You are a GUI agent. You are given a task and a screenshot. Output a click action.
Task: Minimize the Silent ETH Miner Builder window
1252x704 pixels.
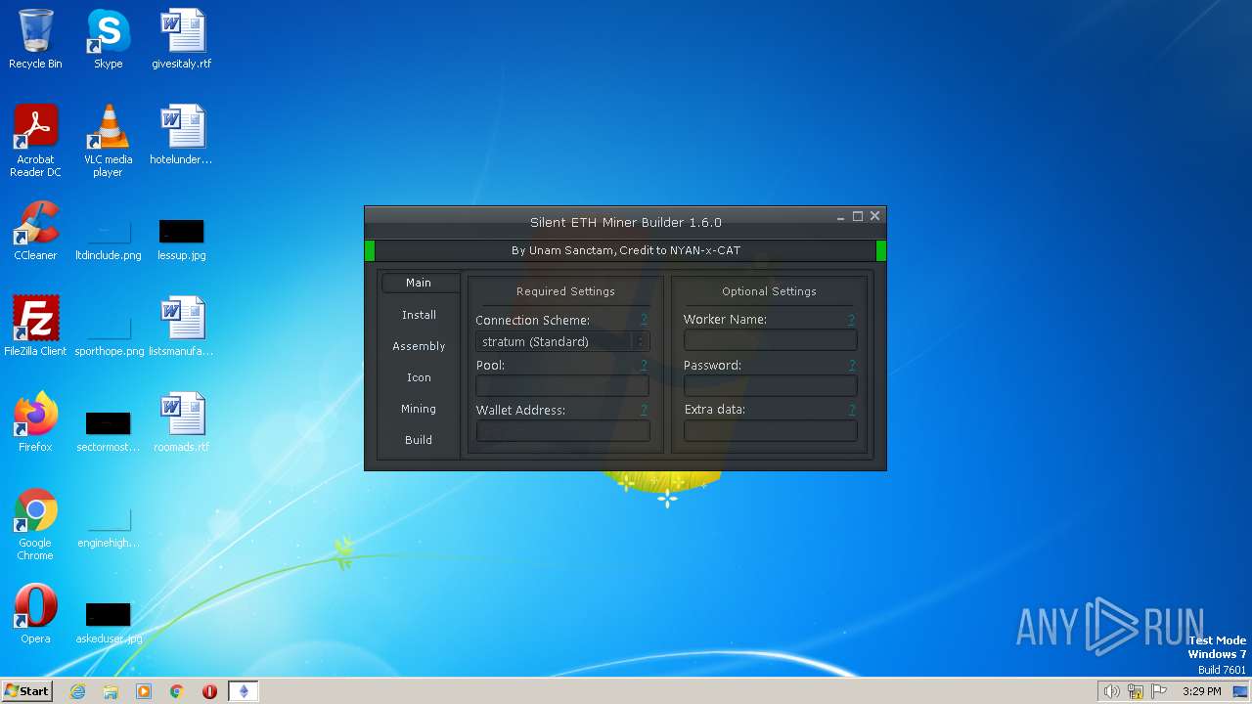point(840,217)
